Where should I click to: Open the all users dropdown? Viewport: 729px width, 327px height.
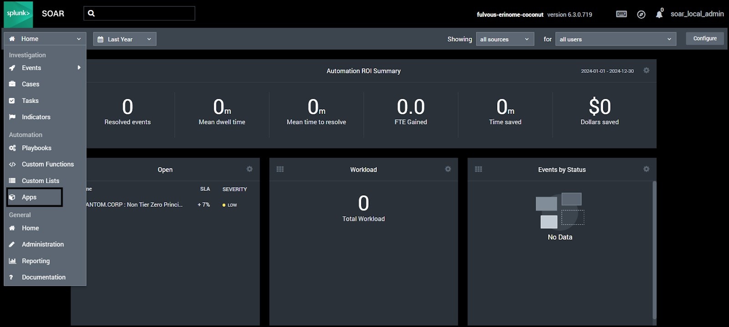pos(616,39)
